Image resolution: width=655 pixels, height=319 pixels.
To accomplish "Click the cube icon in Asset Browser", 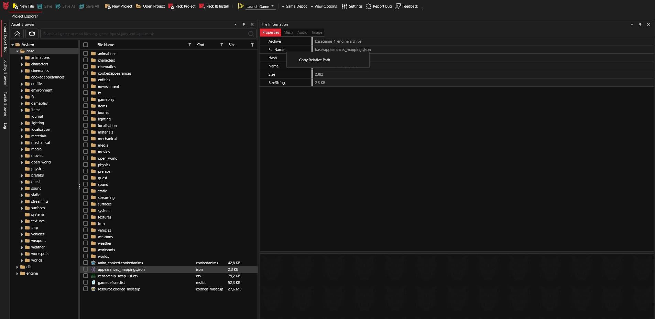I will point(32,34).
